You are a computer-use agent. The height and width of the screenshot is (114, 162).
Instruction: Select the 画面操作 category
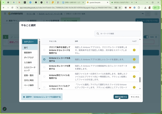28,53
